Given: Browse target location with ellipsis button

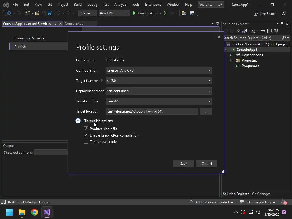Looking at the screenshot, I should (206, 111).
